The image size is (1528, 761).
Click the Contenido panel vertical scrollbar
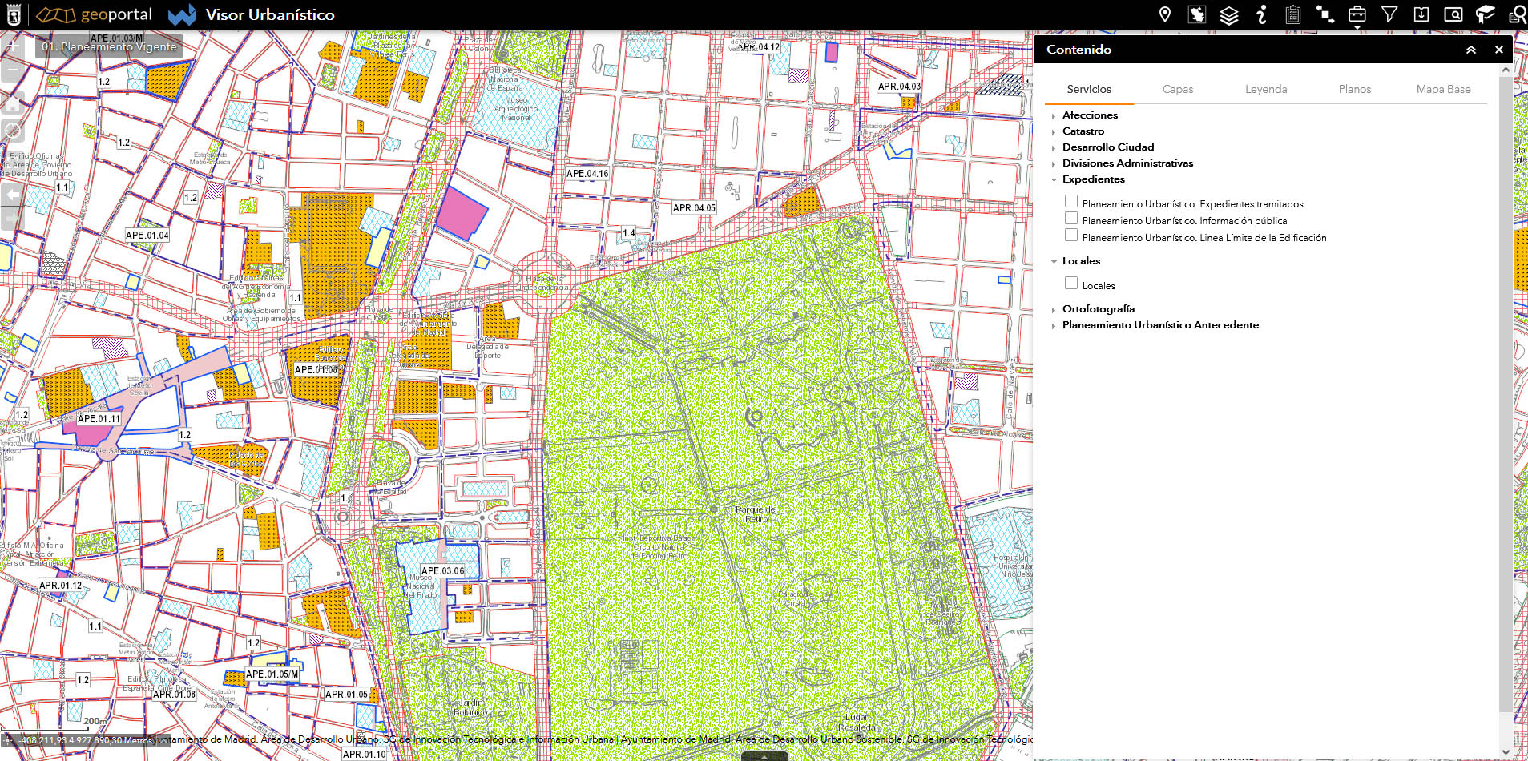[1506, 401]
